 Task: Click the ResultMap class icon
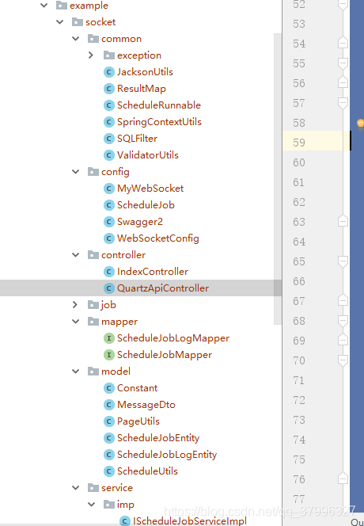click(108, 89)
